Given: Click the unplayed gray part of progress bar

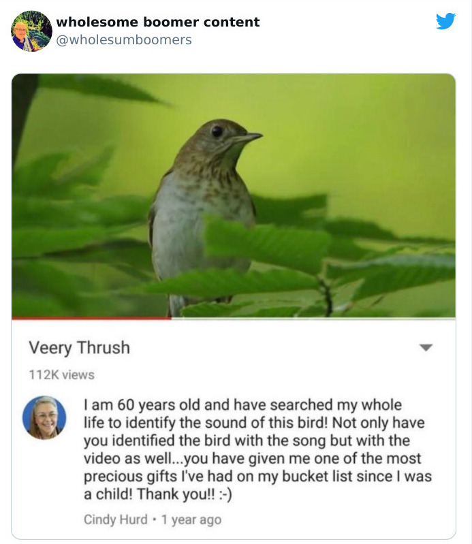Looking at the screenshot, I should click(313, 318).
